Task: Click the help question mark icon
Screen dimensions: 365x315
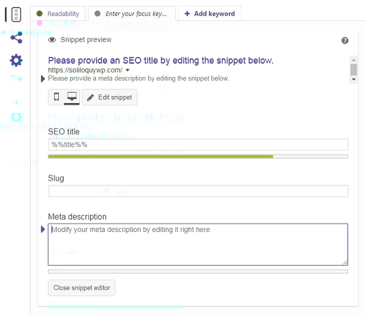Action: click(345, 40)
